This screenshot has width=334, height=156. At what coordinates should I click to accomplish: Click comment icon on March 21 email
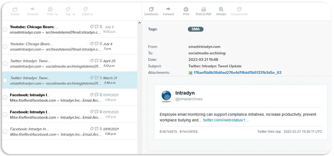pyautogui.click(x=96, y=77)
